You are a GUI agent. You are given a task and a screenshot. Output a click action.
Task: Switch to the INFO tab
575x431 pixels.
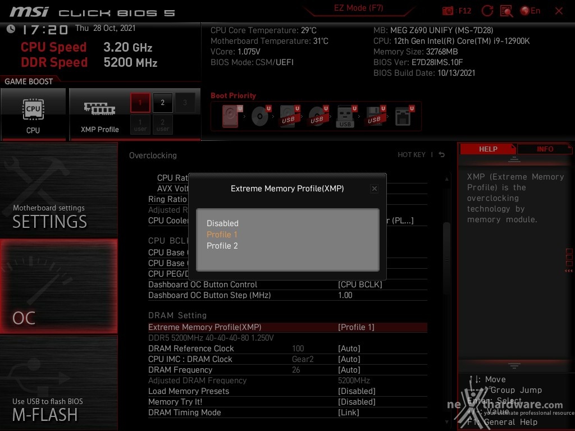pos(545,149)
